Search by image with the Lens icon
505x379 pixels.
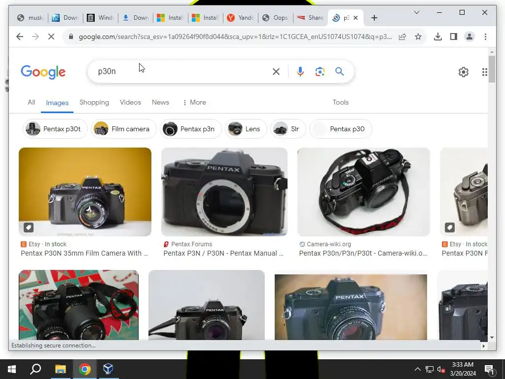point(320,72)
